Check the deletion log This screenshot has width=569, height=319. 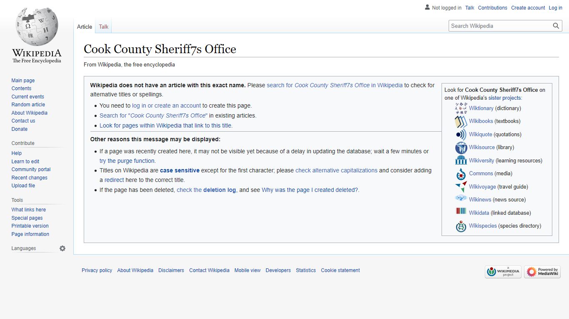[x=206, y=190]
